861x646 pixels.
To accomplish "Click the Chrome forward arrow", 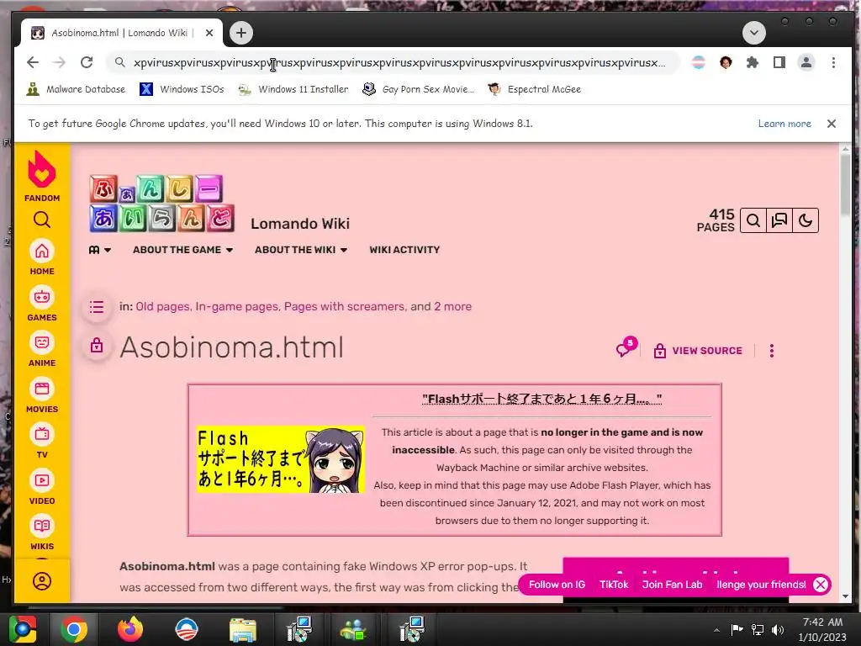I will pos(60,62).
